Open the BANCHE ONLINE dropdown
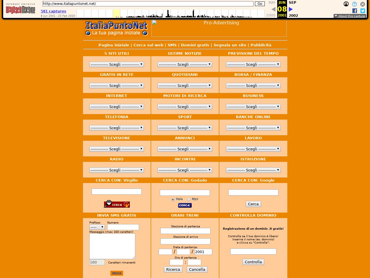 [253, 128]
